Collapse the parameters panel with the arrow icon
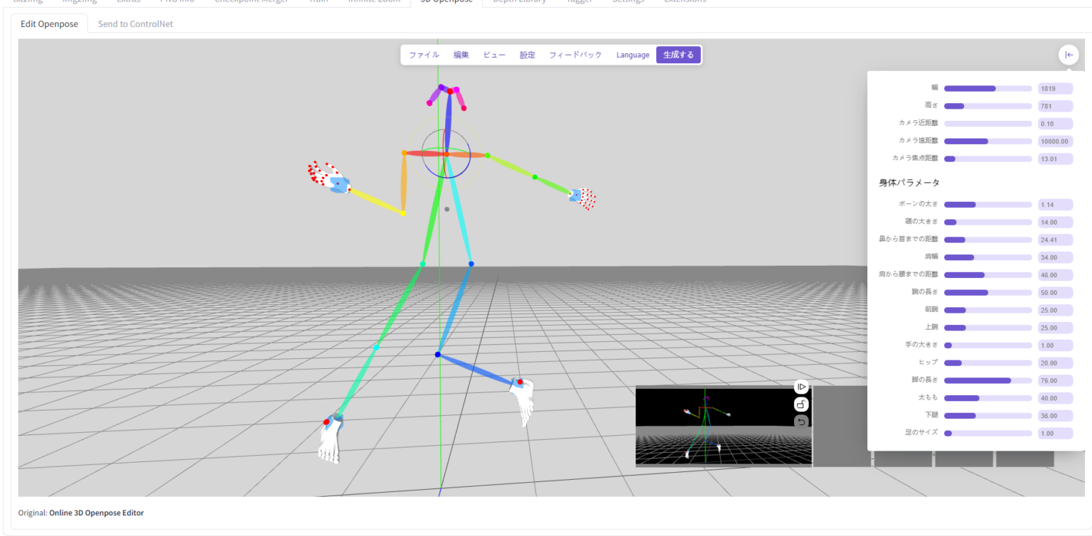This screenshot has height=536, width=1092. point(1069,54)
